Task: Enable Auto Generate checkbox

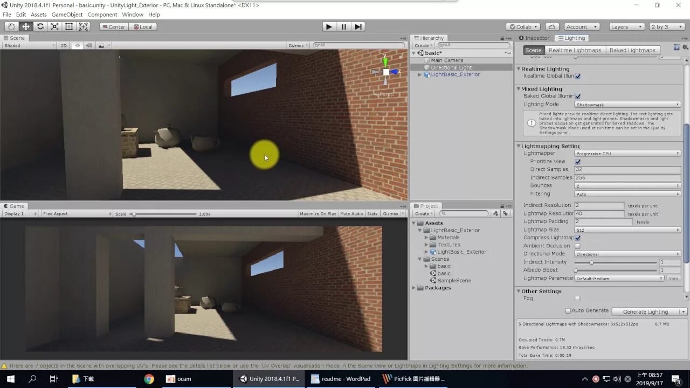Action: 568,311
